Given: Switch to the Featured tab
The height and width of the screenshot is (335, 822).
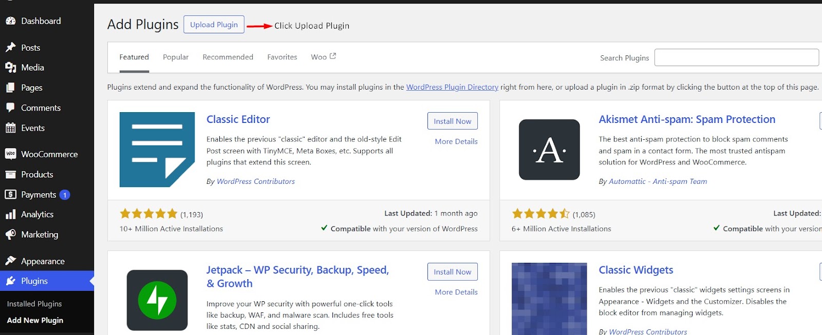Looking at the screenshot, I should [x=134, y=57].
